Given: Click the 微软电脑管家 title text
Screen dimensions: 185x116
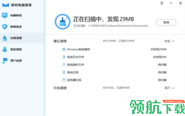Looking at the screenshot, I should 21,5.
